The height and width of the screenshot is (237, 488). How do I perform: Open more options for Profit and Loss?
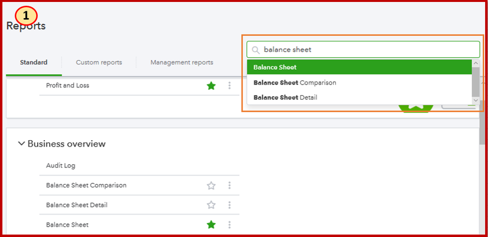click(229, 86)
